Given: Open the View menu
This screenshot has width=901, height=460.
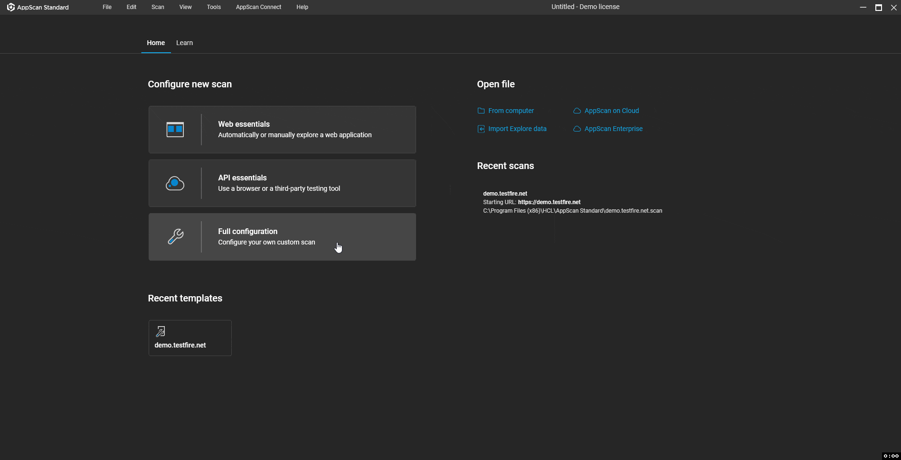Looking at the screenshot, I should (185, 7).
